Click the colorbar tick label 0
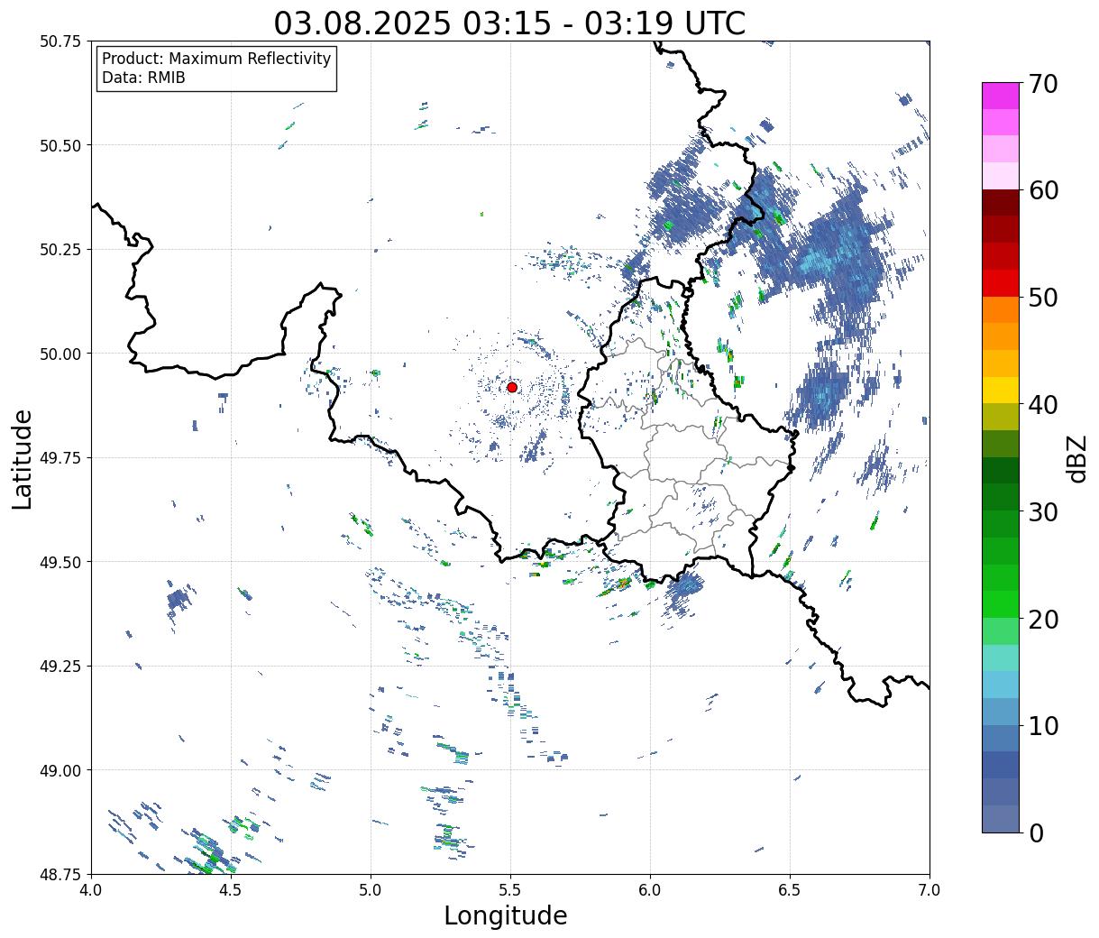1099x938 pixels. (1036, 832)
